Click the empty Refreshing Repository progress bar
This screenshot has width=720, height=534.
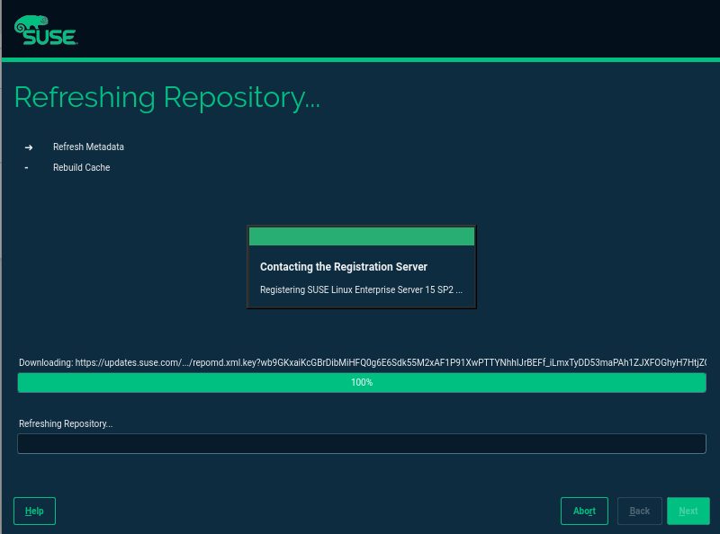[x=362, y=443]
